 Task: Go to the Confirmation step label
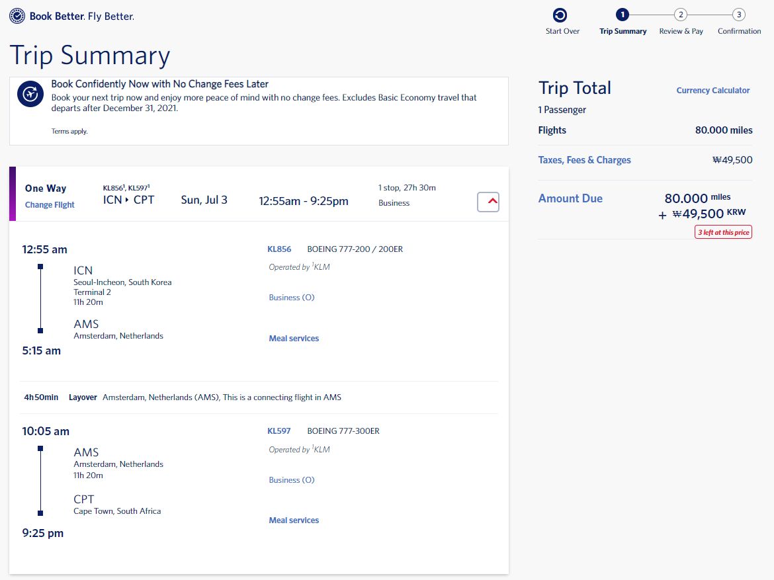click(740, 31)
